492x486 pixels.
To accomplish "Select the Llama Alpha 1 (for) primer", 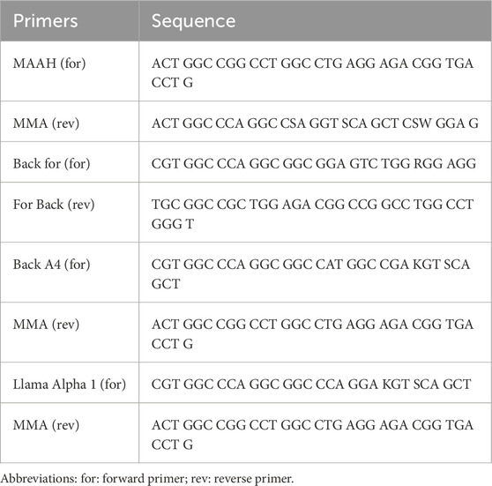I will click(70, 385).
